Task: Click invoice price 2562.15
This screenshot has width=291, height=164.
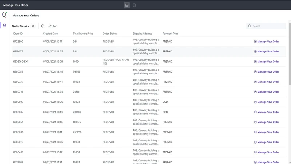Action: [77, 132]
